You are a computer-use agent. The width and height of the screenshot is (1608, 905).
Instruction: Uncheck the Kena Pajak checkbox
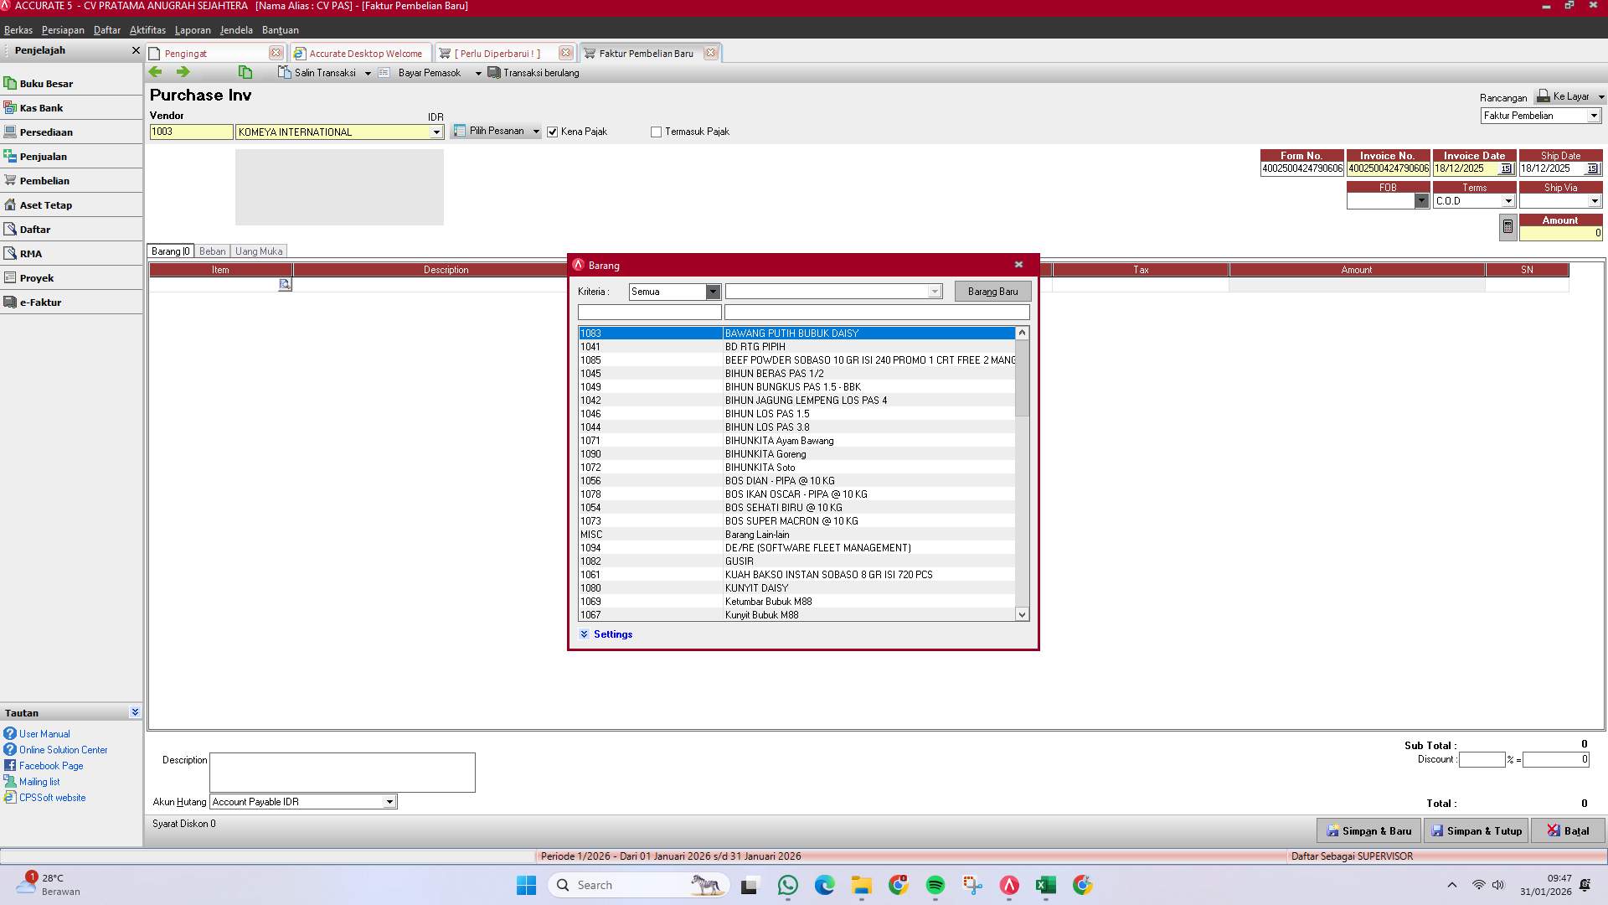pos(553,132)
